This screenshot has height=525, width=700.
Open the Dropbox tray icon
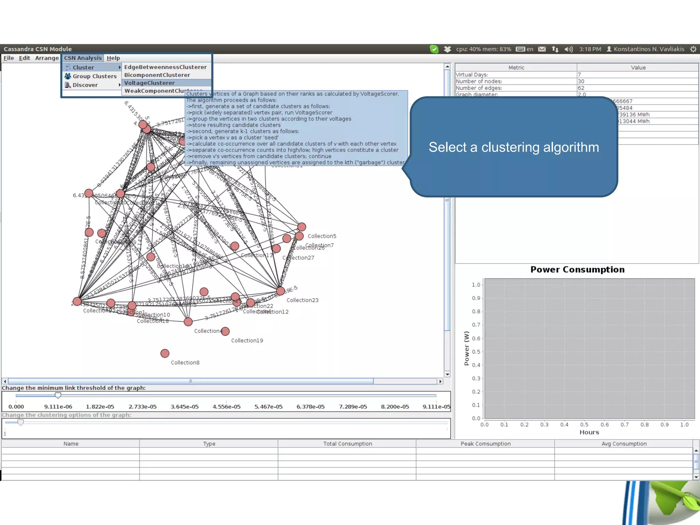tap(447, 49)
